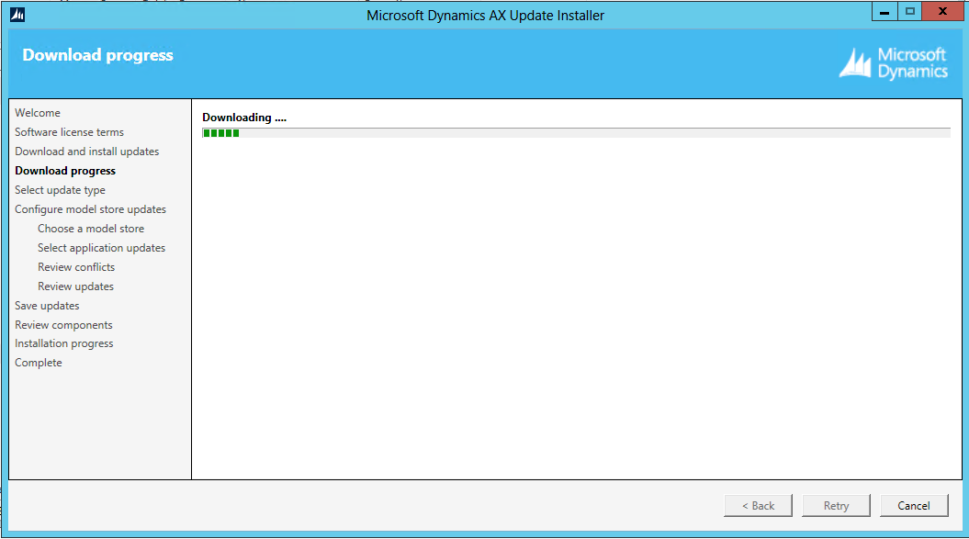This screenshot has width=969, height=539.
Task: Select the Review updates sub-step
Action: [x=75, y=286]
